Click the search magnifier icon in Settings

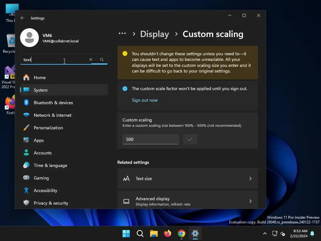(102, 59)
